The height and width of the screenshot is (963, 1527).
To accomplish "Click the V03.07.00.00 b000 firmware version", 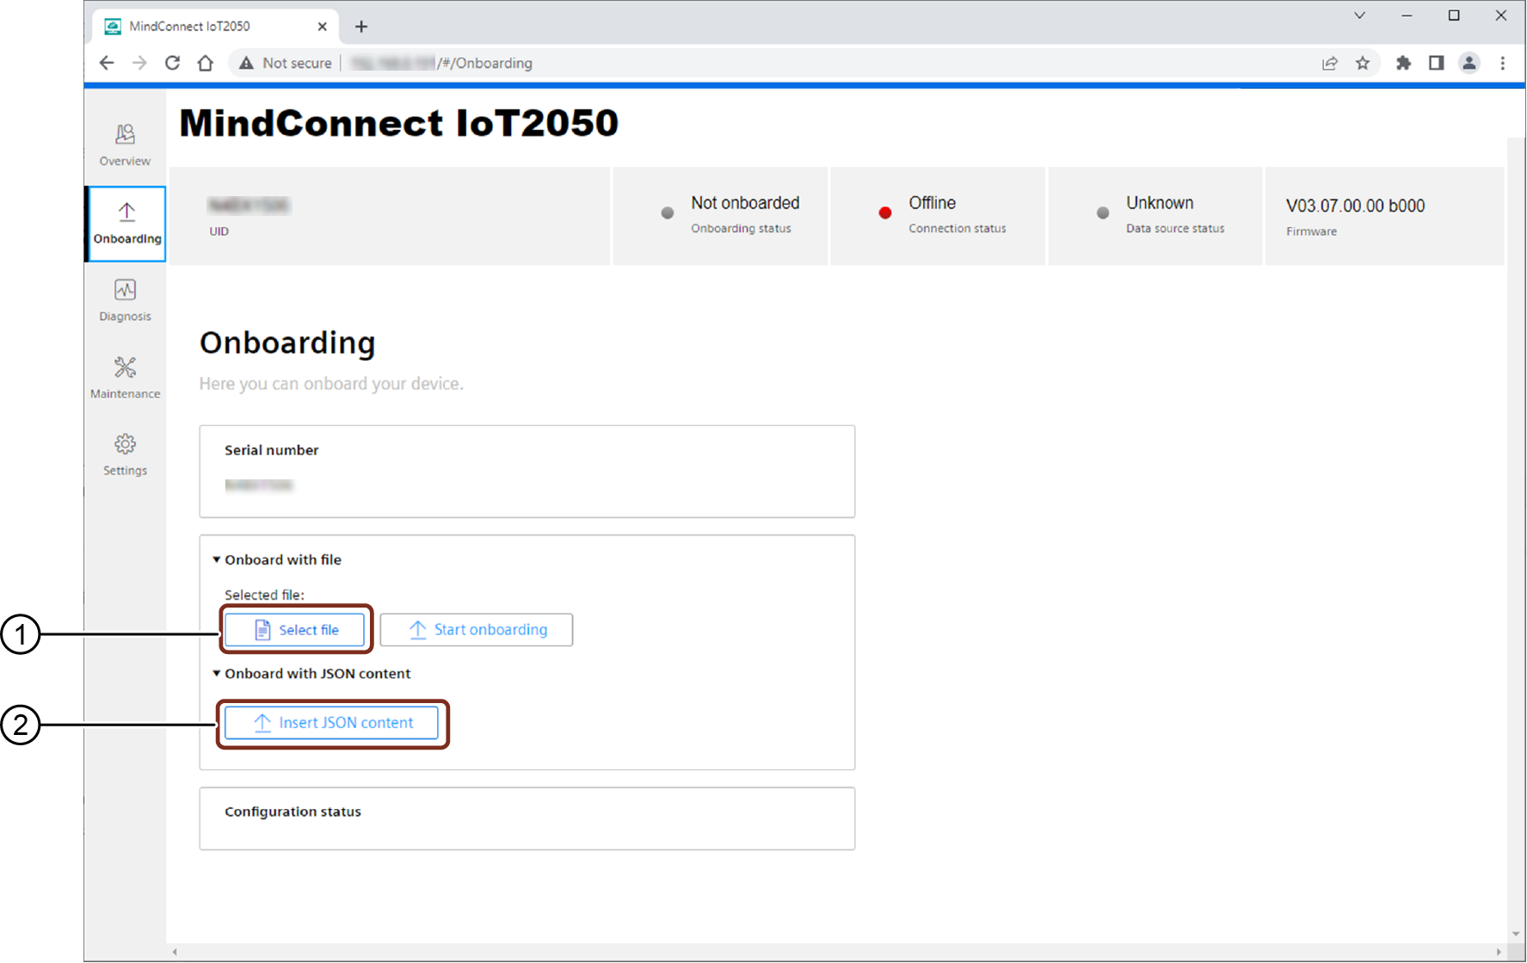I will coord(1355,206).
